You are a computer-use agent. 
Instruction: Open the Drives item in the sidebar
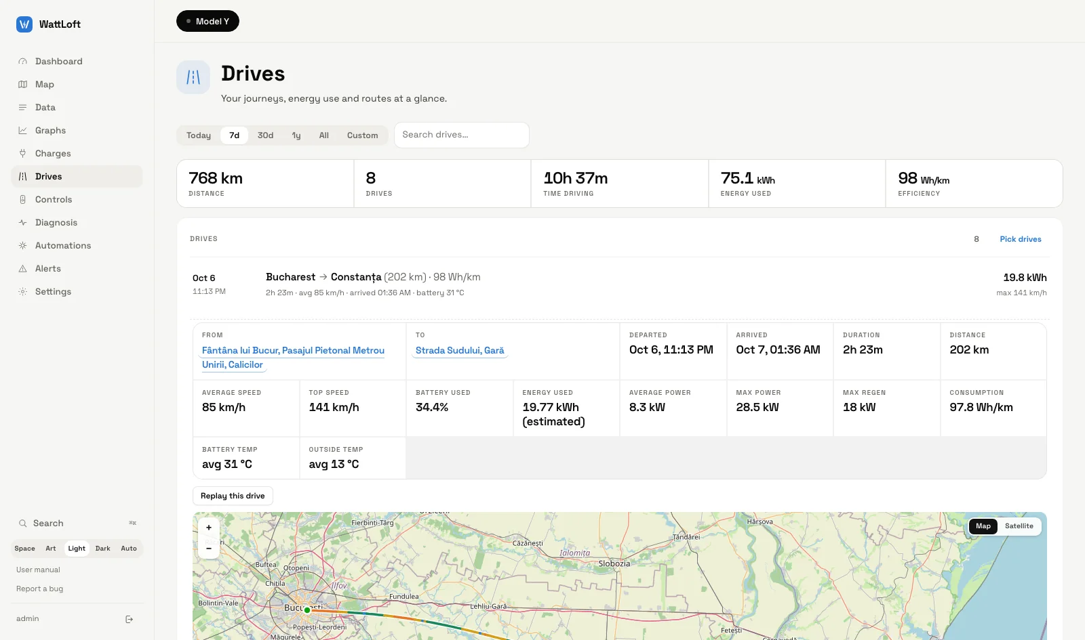pyautogui.click(x=77, y=176)
